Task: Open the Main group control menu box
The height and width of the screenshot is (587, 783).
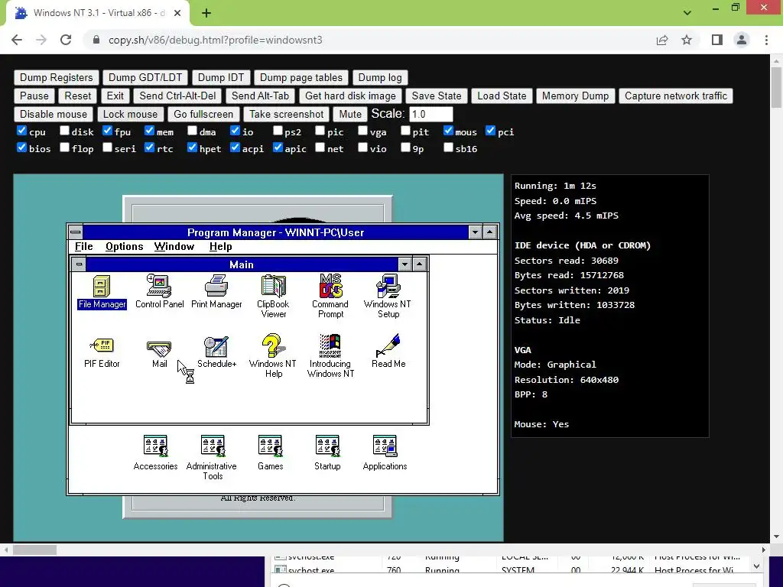Action: [79, 264]
